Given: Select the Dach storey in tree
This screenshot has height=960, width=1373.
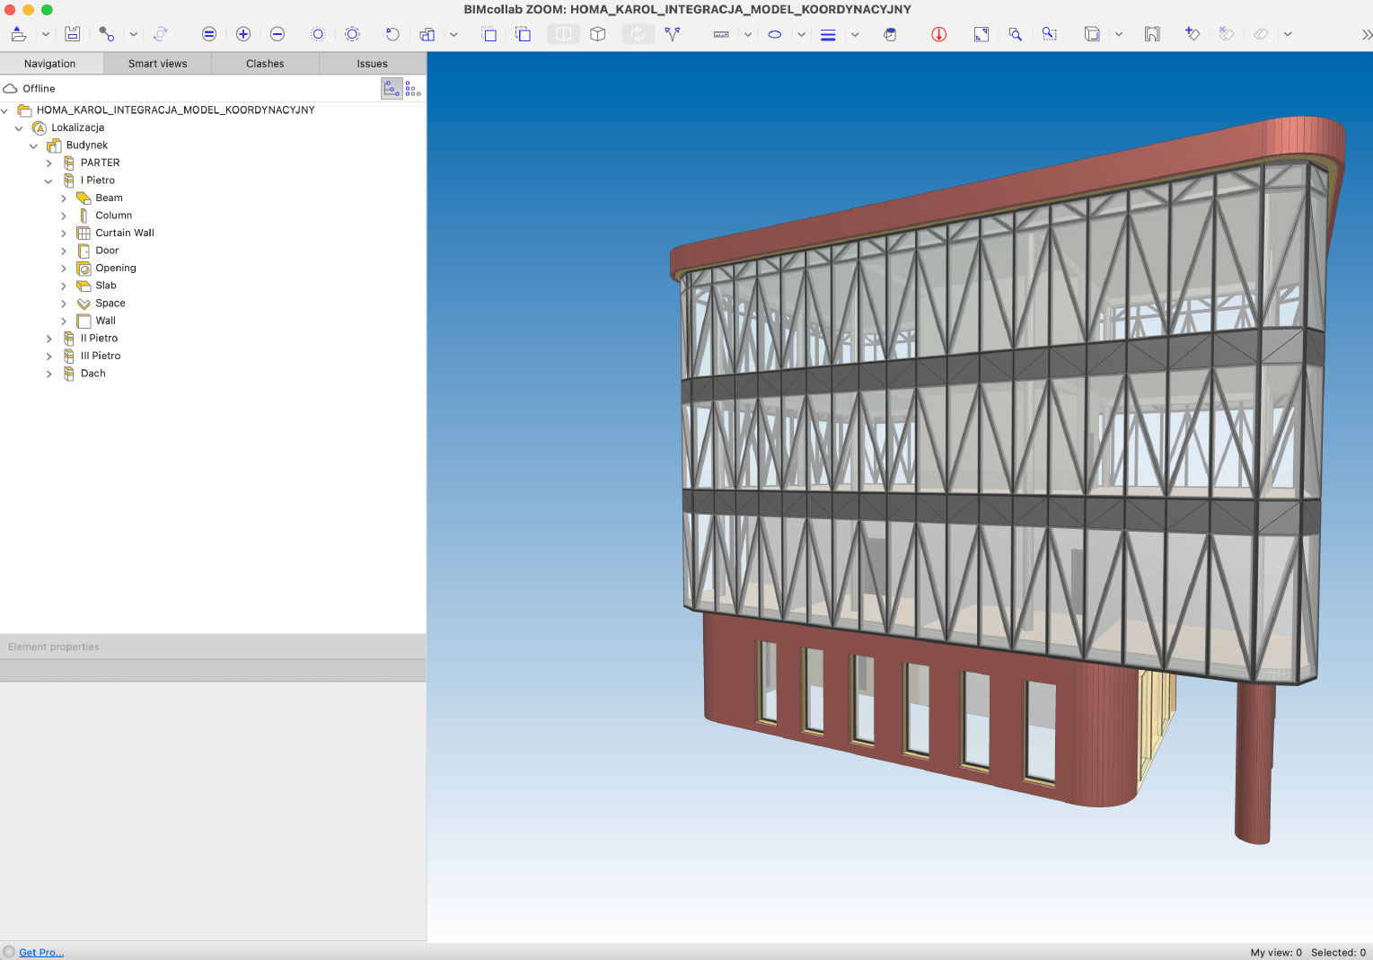Looking at the screenshot, I should tap(92, 374).
